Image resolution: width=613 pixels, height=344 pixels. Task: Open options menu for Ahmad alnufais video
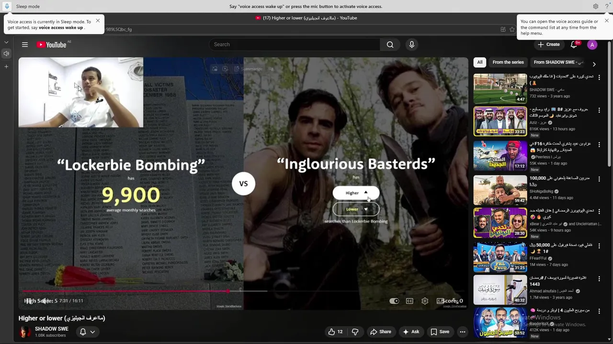[x=599, y=278]
